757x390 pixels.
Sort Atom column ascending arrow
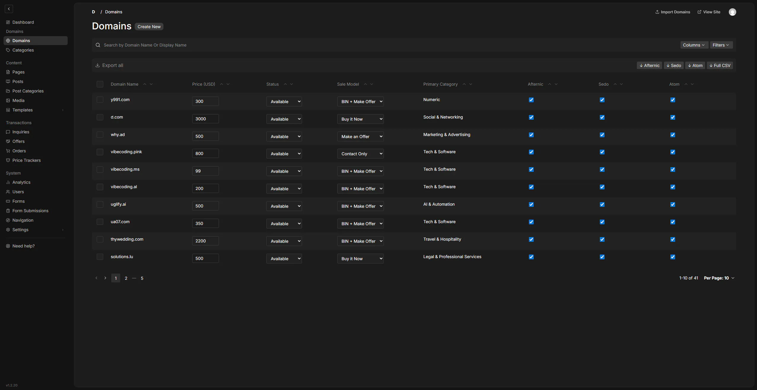[x=686, y=84]
